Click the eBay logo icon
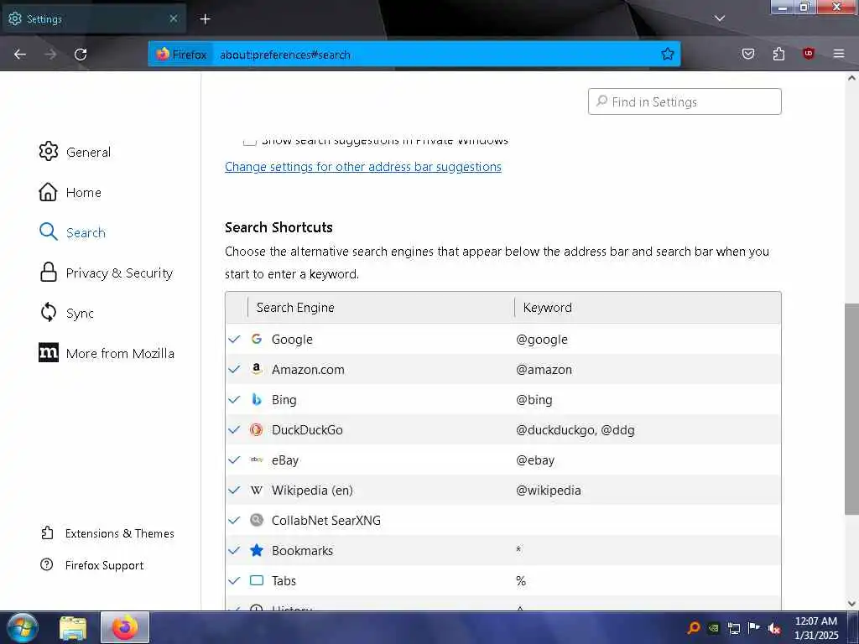 (257, 460)
